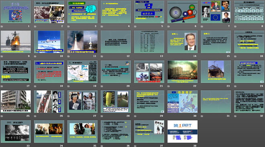Select slide 33 Iraq war black-white photo
Viewport: 265px width, 147px height.
tap(16, 131)
